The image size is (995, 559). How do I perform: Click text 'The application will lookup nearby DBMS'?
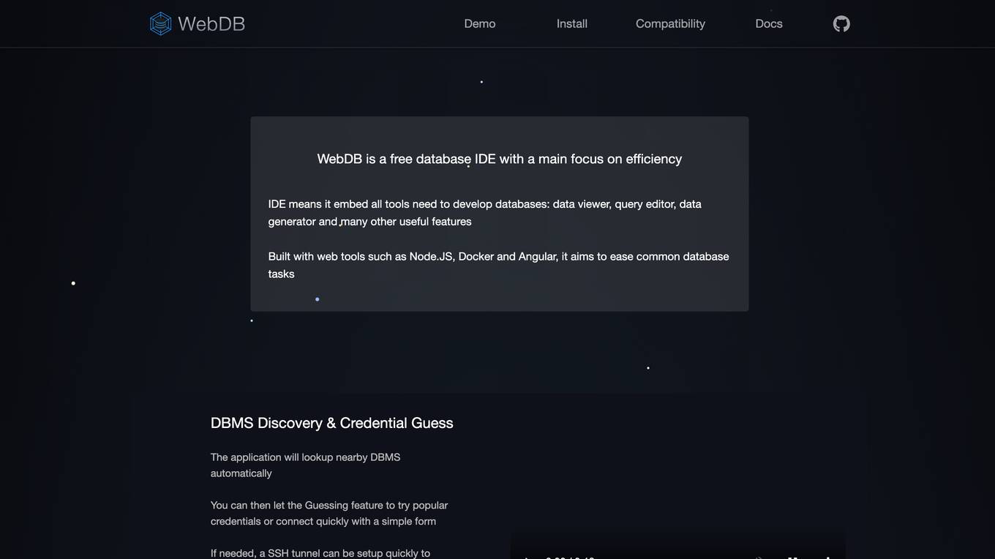click(306, 465)
